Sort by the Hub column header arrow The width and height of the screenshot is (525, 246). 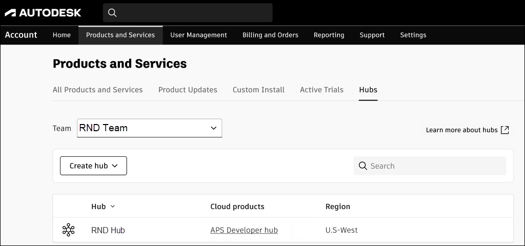113,207
